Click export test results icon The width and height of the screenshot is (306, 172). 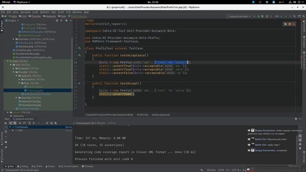[x=47, y=123]
